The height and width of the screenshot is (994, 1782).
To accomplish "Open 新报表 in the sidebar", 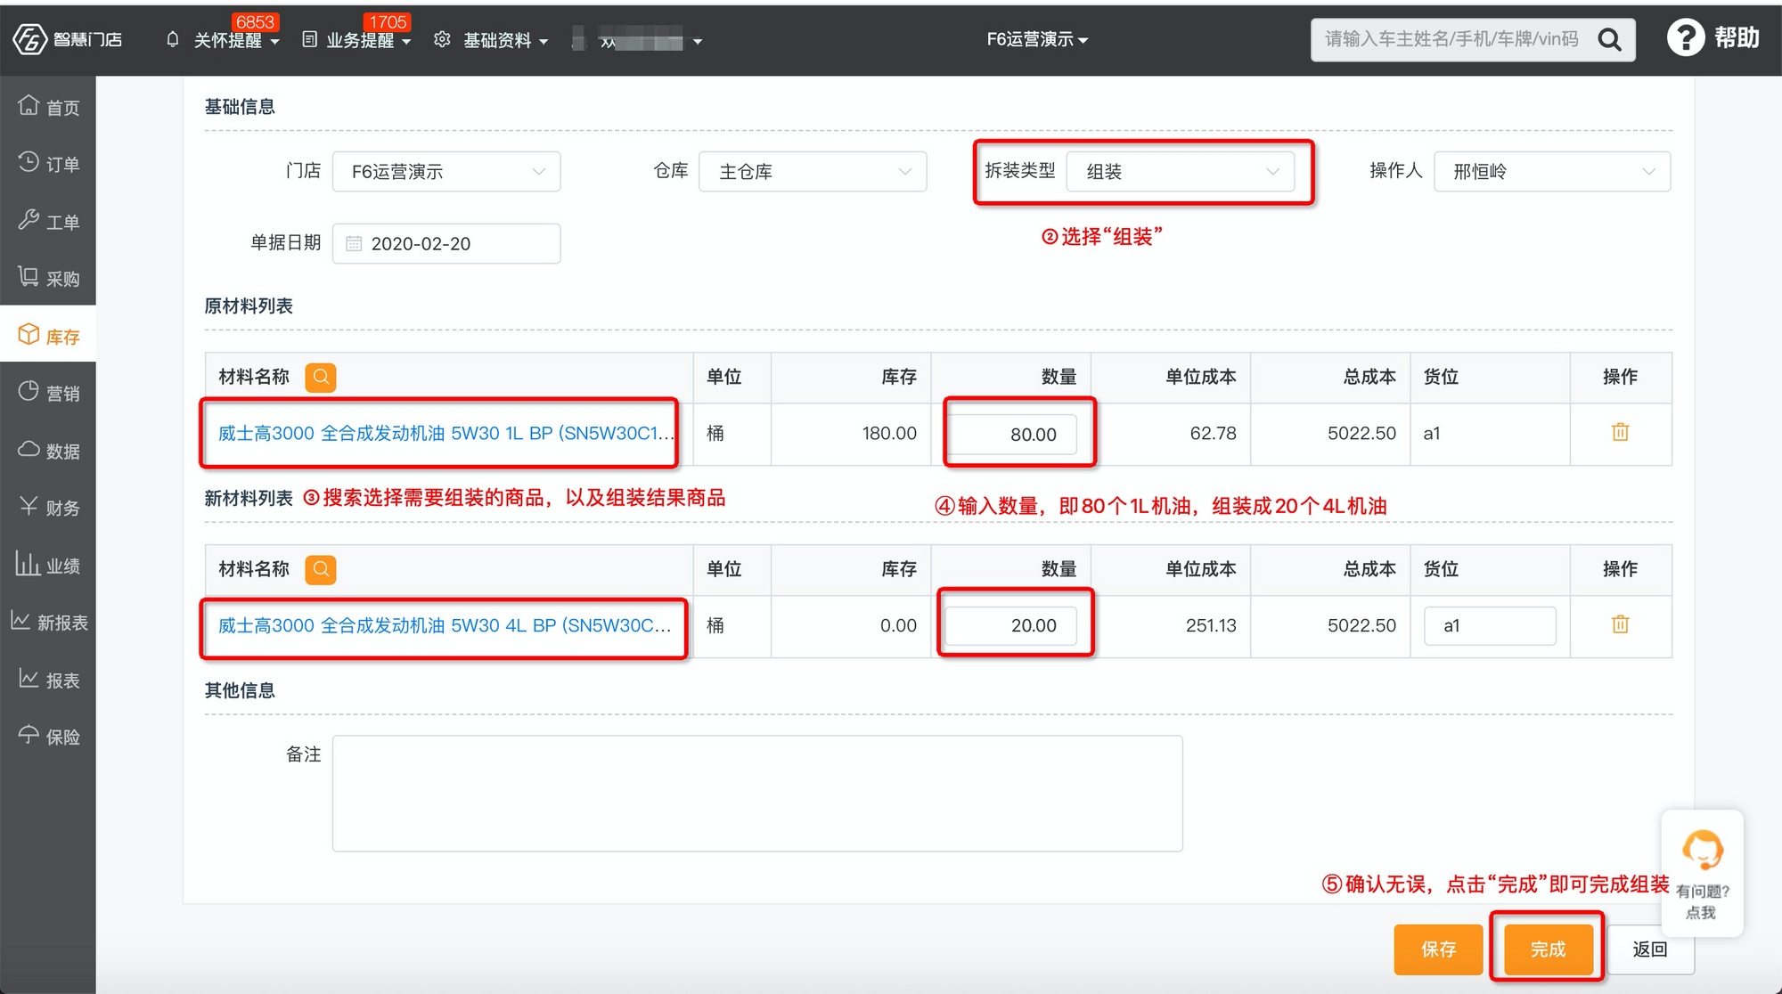I will (x=49, y=623).
